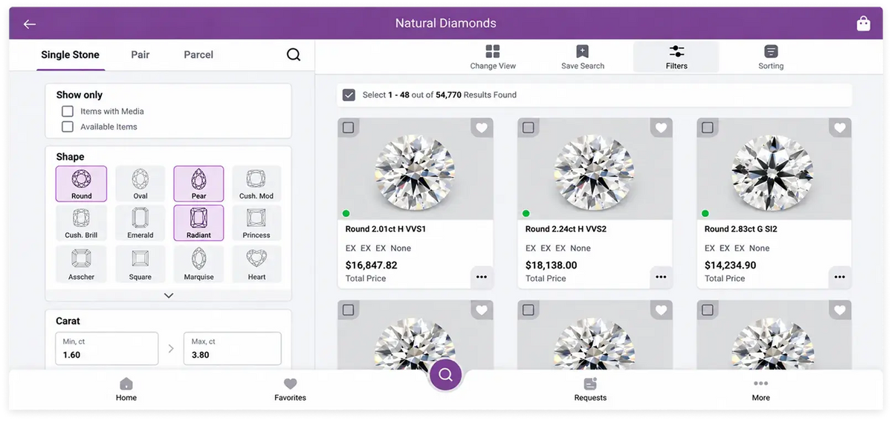This screenshot has height=421, width=892.
Task: Click the magnifier icon beside Parcel tab
Action: pos(294,54)
